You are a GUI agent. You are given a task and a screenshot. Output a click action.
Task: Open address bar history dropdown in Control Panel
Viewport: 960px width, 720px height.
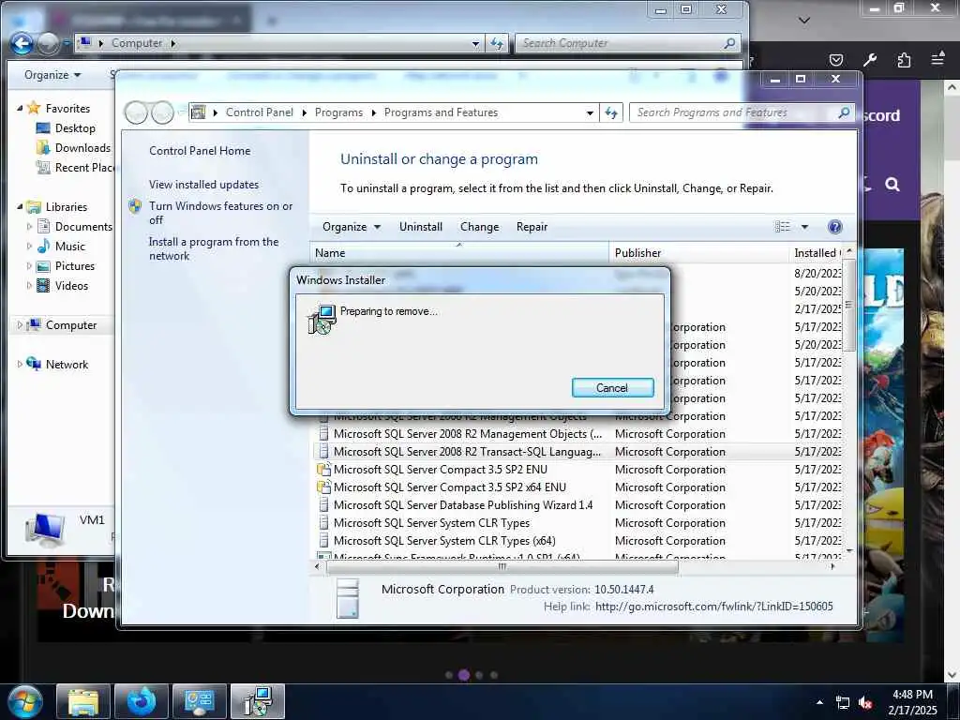click(589, 112)
